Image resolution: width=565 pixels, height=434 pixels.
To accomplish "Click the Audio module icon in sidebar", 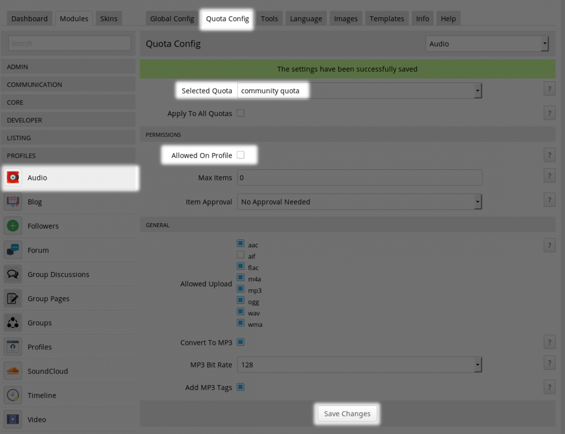I will 13,178.
